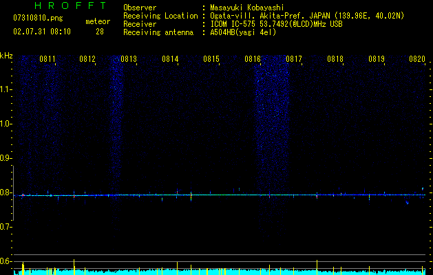Select the file name 07310810.png
This screenshot has width=433, height=275.
point(38,19)
